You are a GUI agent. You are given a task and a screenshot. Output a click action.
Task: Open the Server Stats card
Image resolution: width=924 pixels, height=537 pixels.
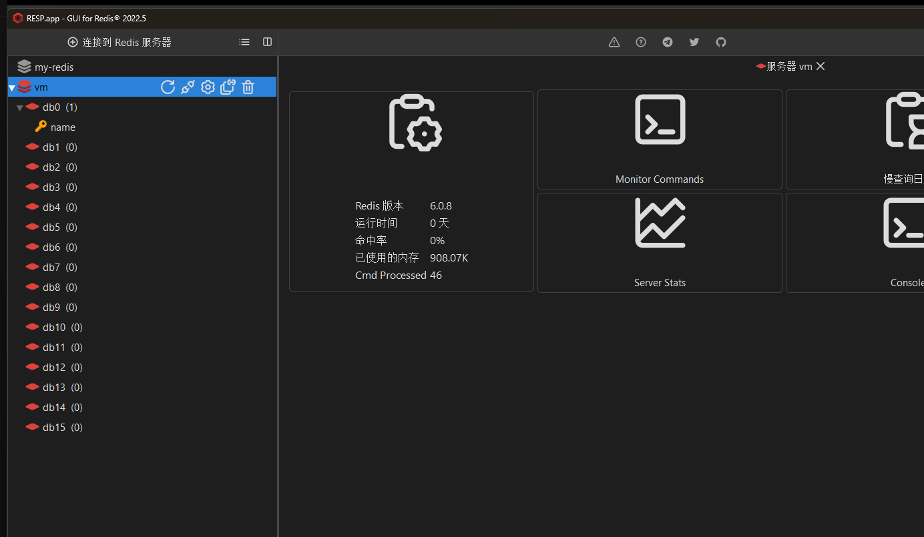pyautogui.click(x=660, y=243)
